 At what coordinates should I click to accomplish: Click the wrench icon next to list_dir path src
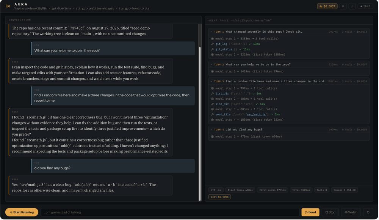tap(213, 104)
